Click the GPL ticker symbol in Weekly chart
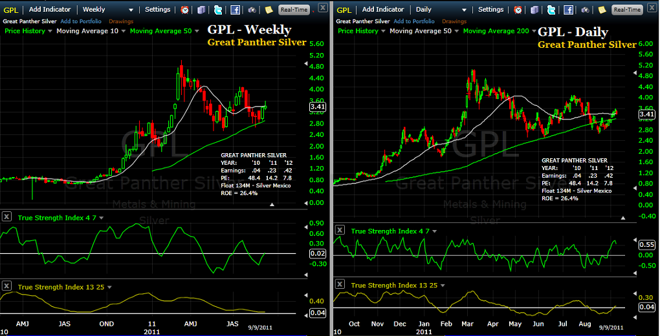This screenshot has height=336, width=660. [x=11, y=10]
